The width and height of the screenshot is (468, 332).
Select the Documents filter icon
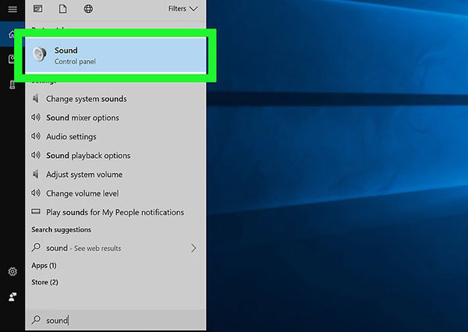(62, 9)
